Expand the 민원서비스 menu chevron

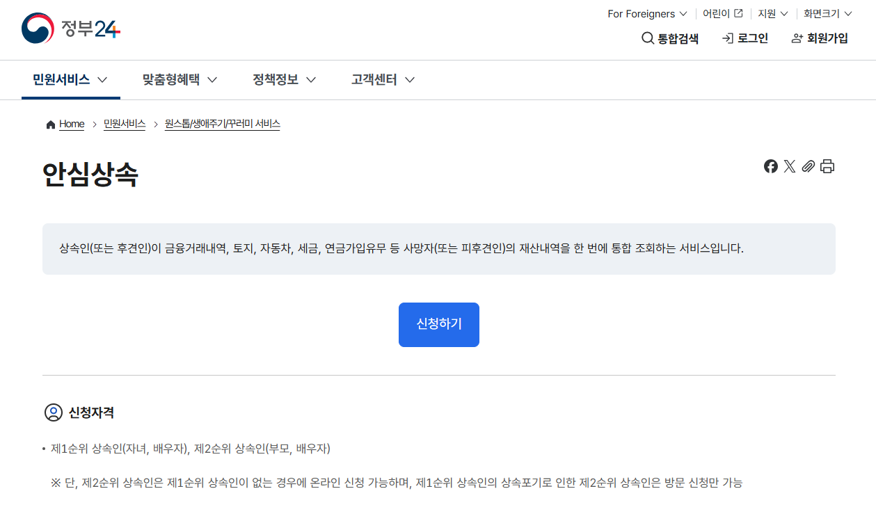(102, 80)
